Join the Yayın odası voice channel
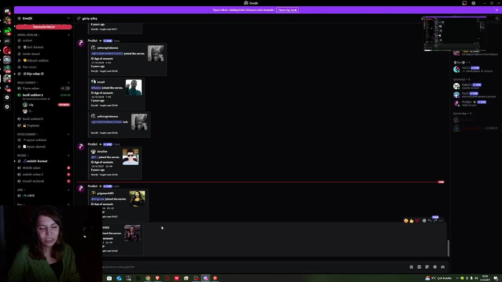Image resolution: width=502 pixels, height=282 pixels. [x=43, y=89]
